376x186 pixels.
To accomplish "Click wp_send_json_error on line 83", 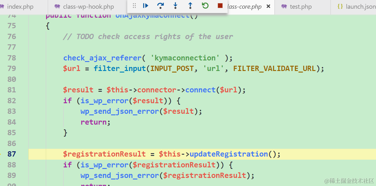I will (120, 111).
